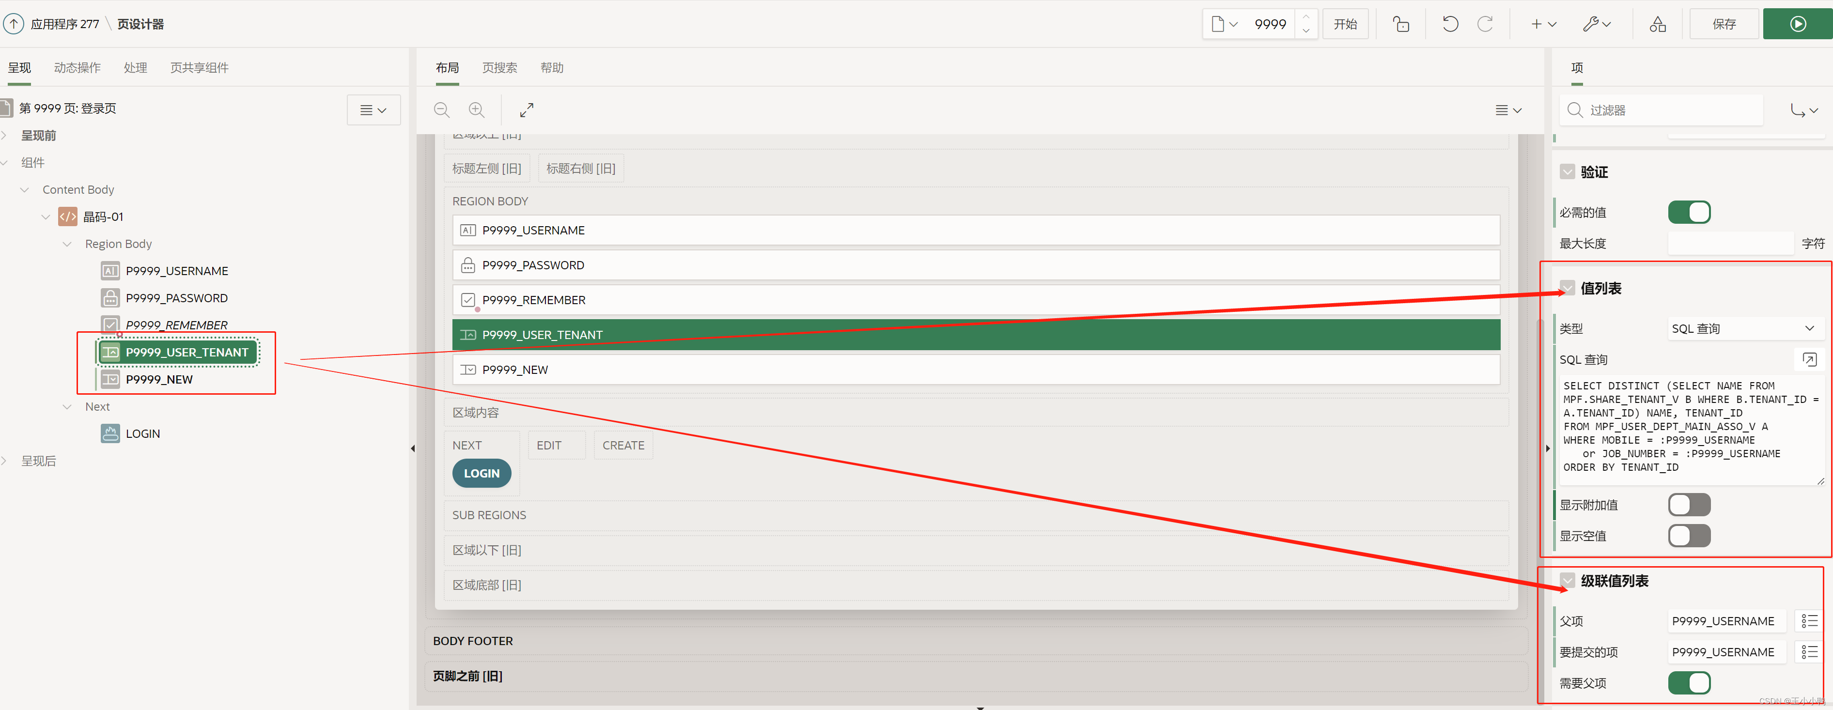Expand the layout to full screen
Screen dimensions: 1833x710
pyautogui.click(x=527, y=109)
